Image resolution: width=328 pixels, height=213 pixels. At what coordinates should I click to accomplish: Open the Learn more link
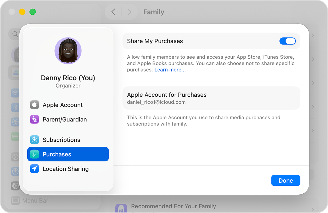170,70
